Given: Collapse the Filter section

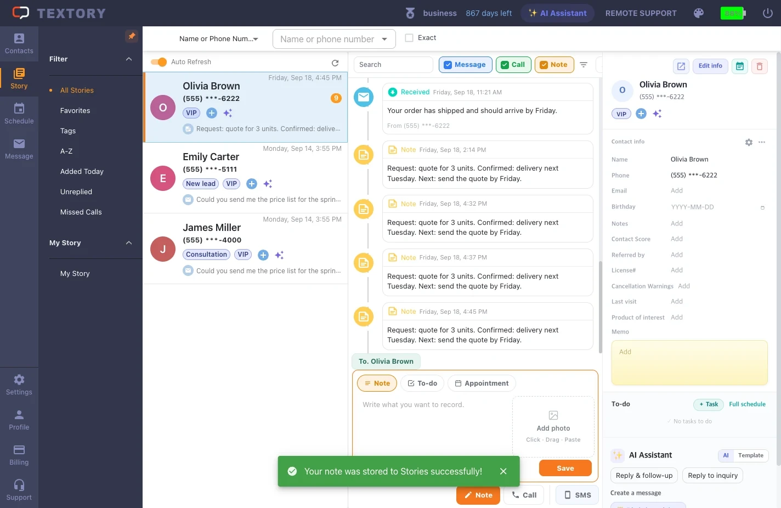Looking at the screenshot, I should coord(129,59).
